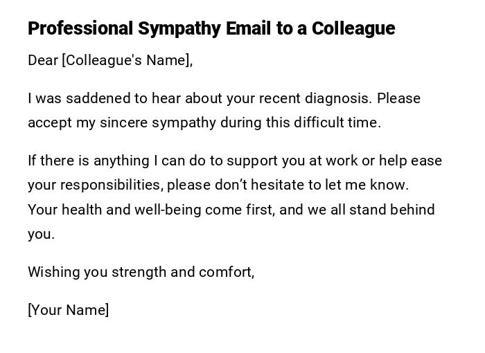Image resolution: width=485 pixels, height=353 pixels.
Task: Click the word "anything" in the second paragraph
Action: (x=121, y=161)
